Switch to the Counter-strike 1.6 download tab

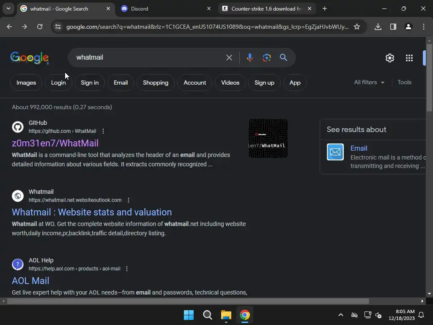click(x=267, y=8)
